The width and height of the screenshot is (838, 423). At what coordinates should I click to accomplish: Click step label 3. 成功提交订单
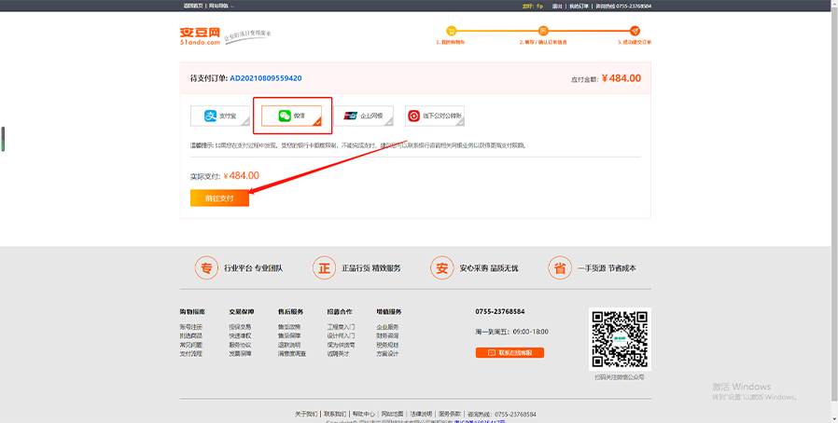pyautogui.click(x=635, y=42)
